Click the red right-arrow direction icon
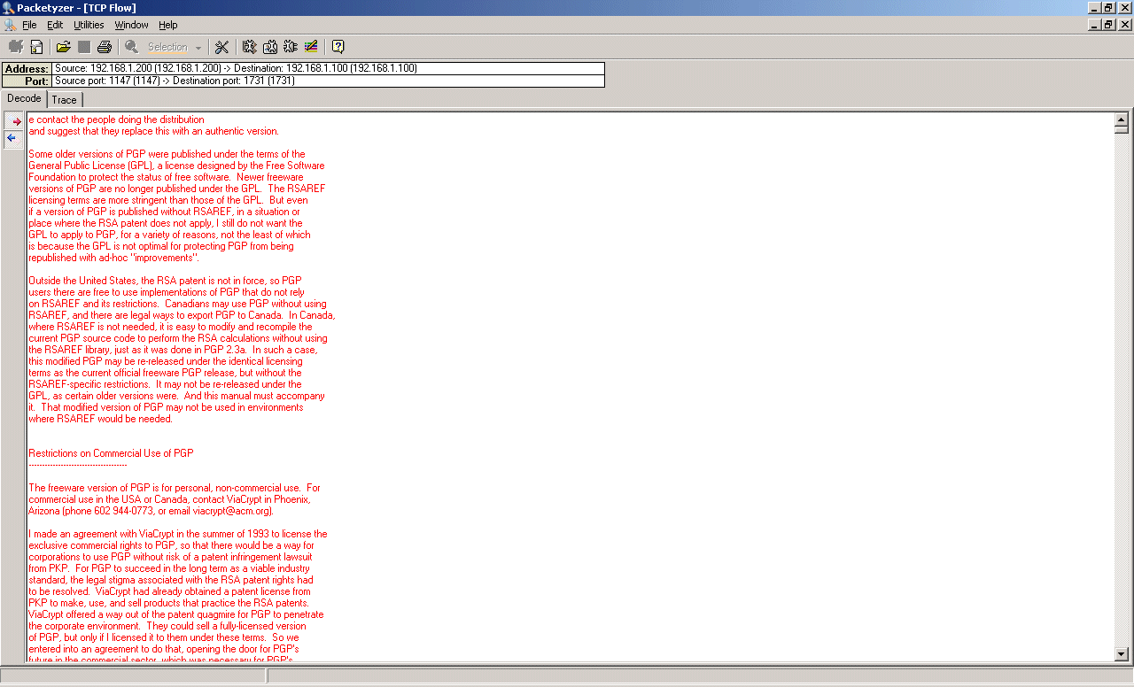1134x687 pixels. coord(14,121)
